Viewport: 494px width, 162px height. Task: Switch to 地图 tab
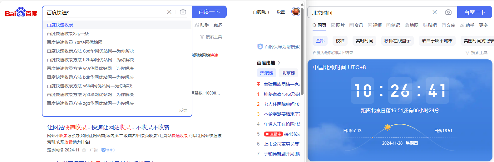tap(412, 25)
